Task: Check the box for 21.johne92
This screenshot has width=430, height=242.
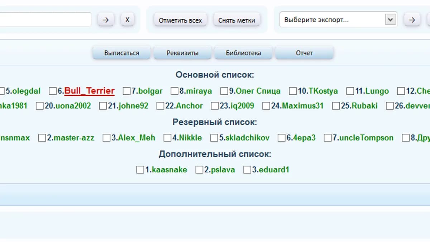Action: pyautogui.click(x=103, y=106)
